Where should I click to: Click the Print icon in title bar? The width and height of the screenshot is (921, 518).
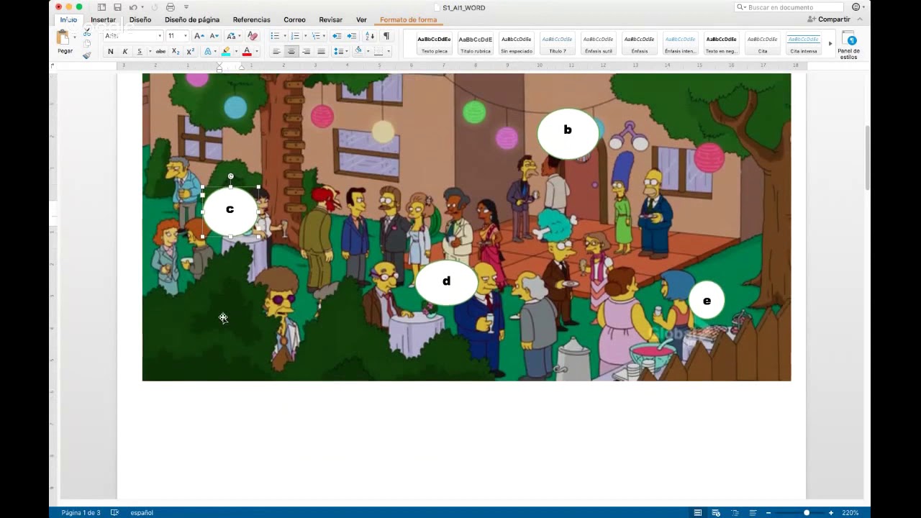pos(171,7)
